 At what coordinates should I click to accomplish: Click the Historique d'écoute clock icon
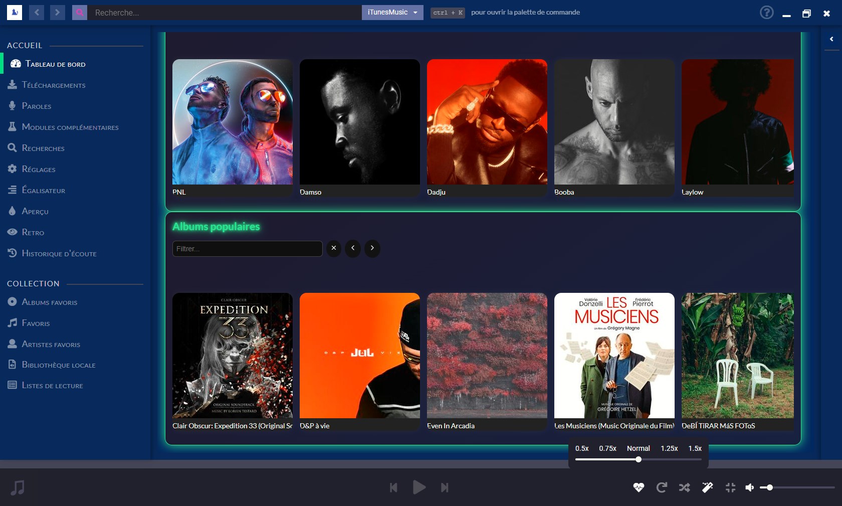click(x=13, y=253)
